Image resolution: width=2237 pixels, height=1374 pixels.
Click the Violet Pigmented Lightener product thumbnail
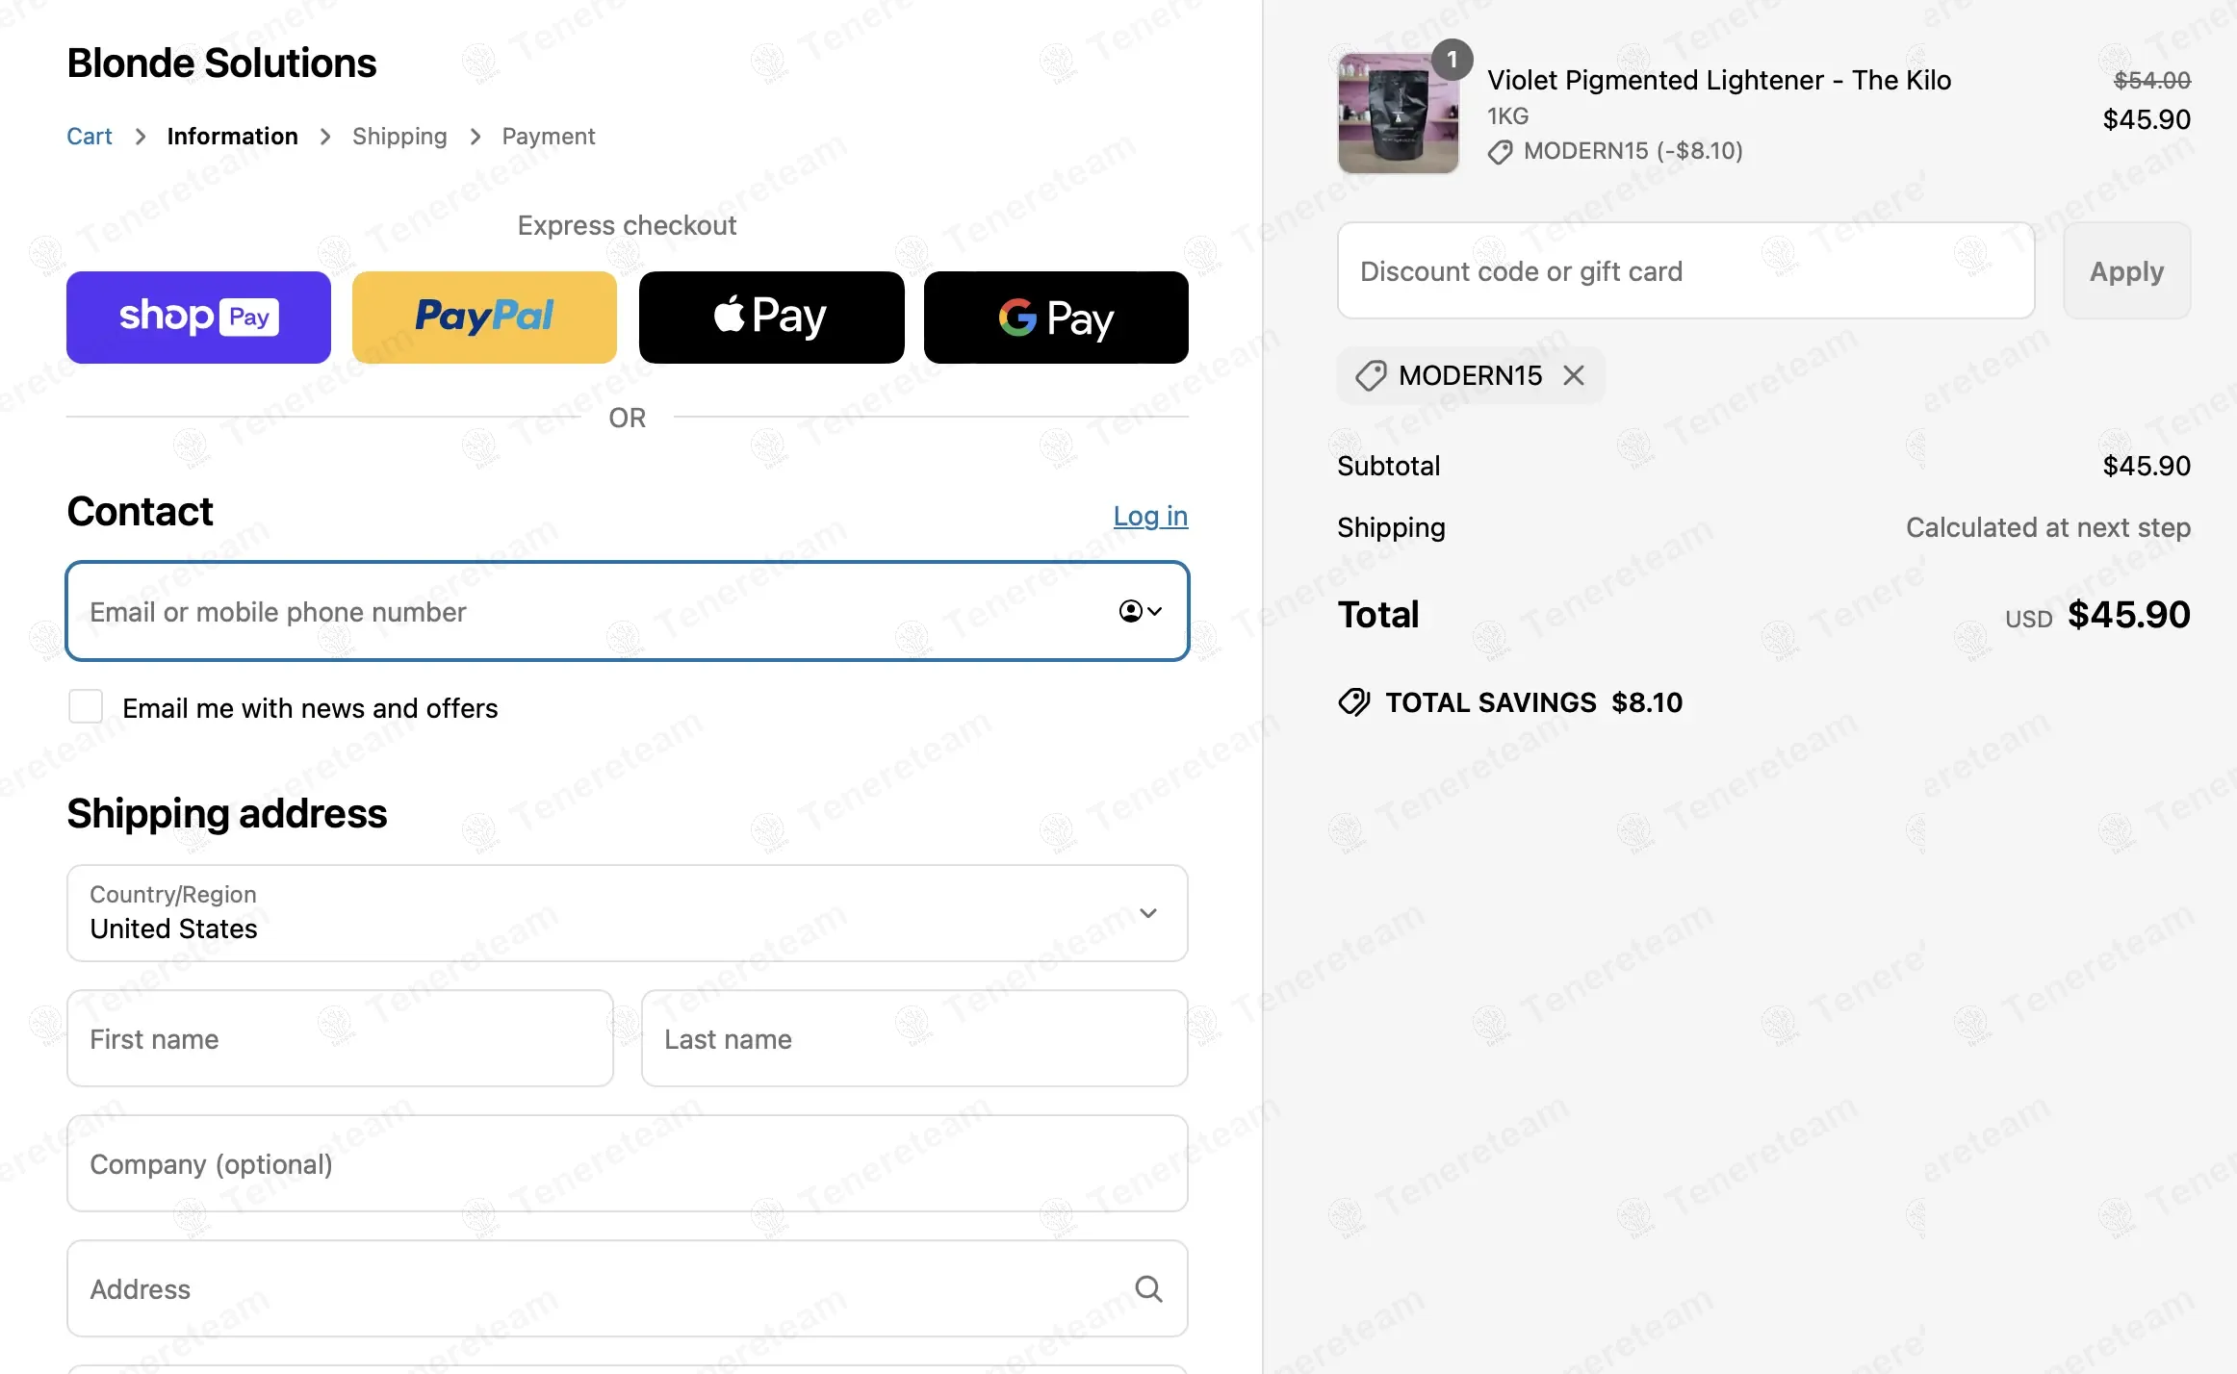pos(1398,114)
